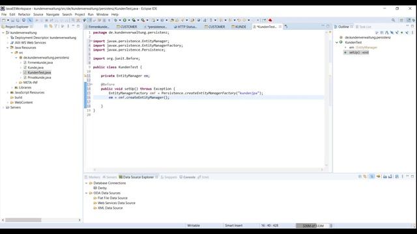The width and height of the screenshot is (417, 234).
Task: Click the editor horizontal scrollbar
Action: pos(208,170)
